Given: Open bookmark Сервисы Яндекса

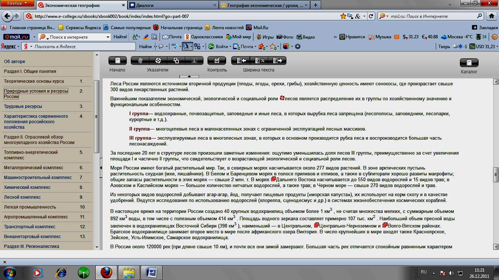Looking at the screenshot, I should (80, 27).
